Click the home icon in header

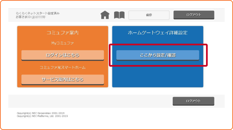click(105, 15)
